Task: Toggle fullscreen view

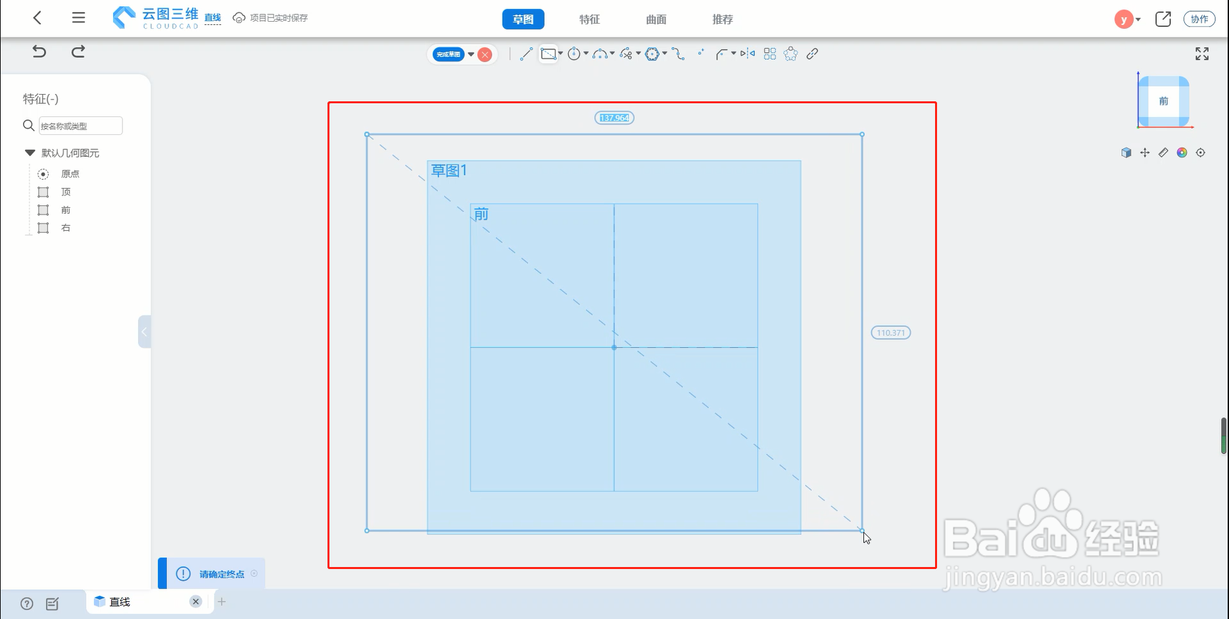Action: (x=1202, y=54)
